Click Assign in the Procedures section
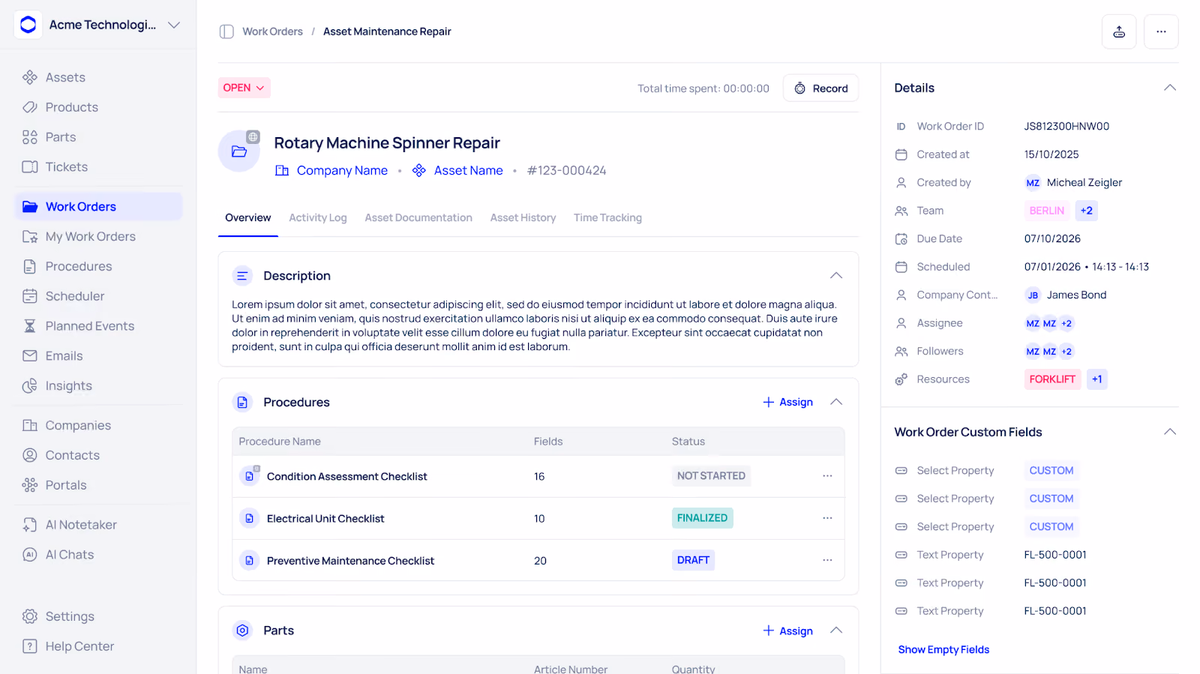Screen dimensions: 1200x674 (787, 402)
